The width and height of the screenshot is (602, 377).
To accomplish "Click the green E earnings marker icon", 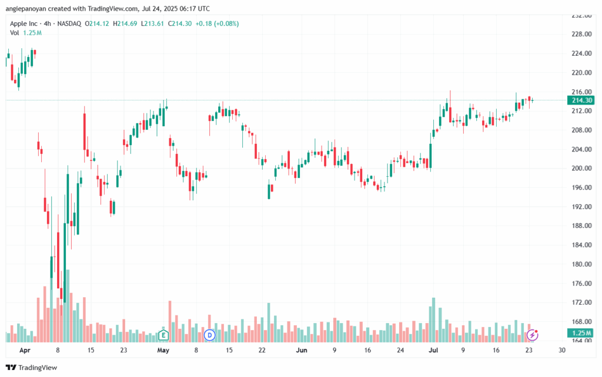I will [x=163, y=335].
